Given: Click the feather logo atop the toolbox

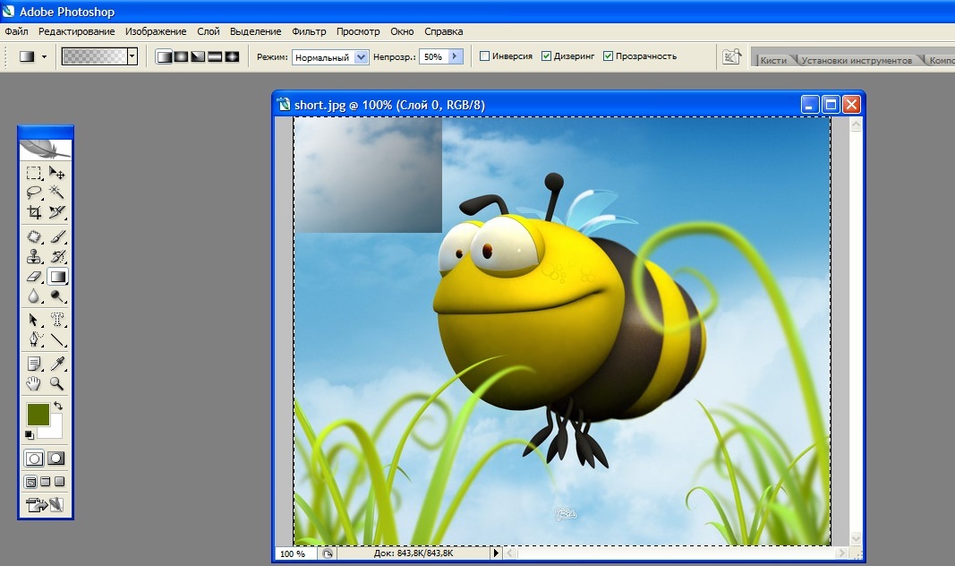Looking at the screenshot, I should pyautogui.click(x=46, y=150).
